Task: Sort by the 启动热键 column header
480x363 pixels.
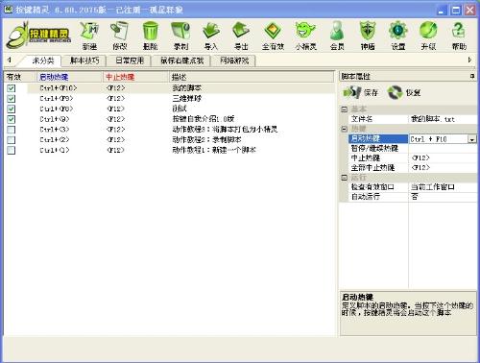Action: pyautogui.click(x=70, y=77)
